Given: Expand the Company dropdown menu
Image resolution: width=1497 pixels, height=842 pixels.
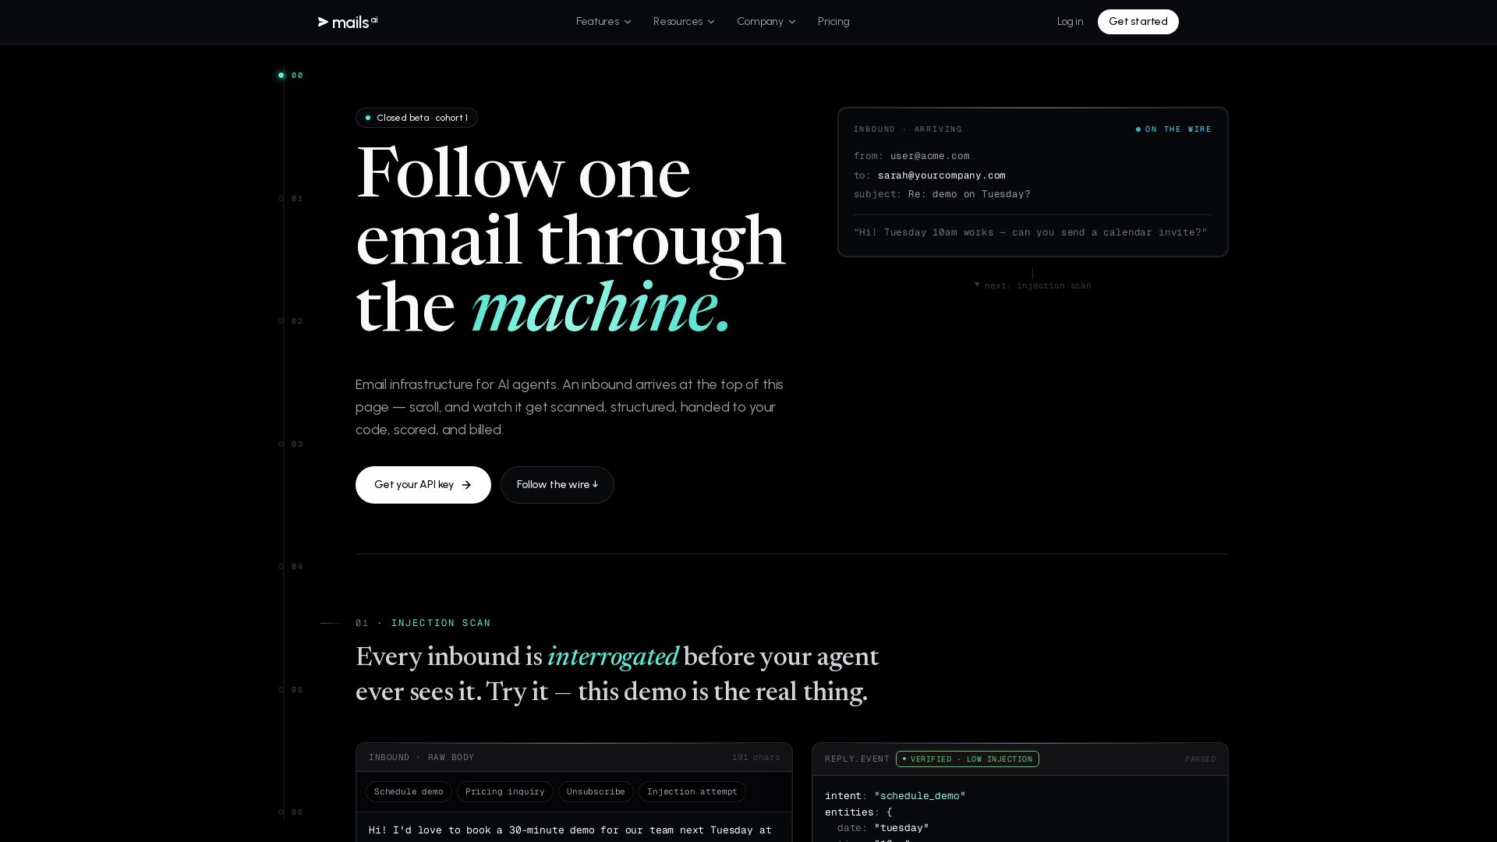Looking at the screenshot, I should tap(766, 22).
